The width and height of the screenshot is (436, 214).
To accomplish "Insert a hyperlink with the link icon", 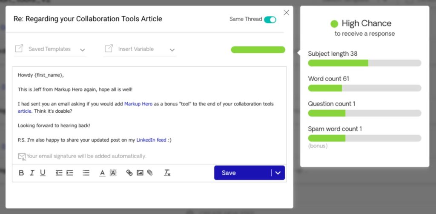I will pos(129,173).
